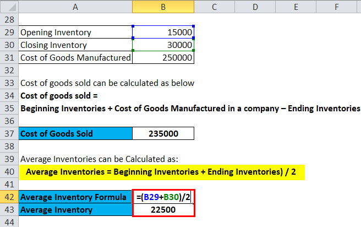Image resolution: width=361 pixels, height=227 pixels.
Task: Click the cell showing 235000
Action: click(163, 133)
